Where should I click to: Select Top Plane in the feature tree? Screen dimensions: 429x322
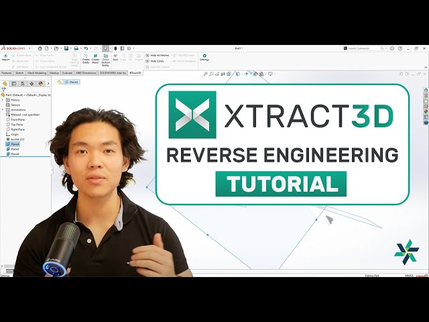(x=14, y=125)
